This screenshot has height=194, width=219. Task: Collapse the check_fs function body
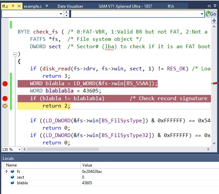click(x=14, y=54)
